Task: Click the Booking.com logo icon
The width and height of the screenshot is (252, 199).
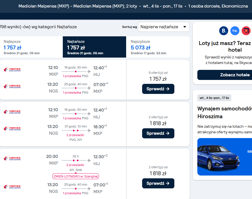Action: [224, 30]
